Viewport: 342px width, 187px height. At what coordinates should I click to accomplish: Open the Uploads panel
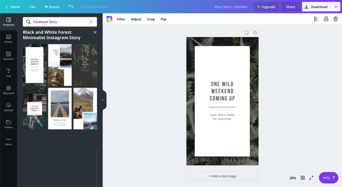(8, 107)
